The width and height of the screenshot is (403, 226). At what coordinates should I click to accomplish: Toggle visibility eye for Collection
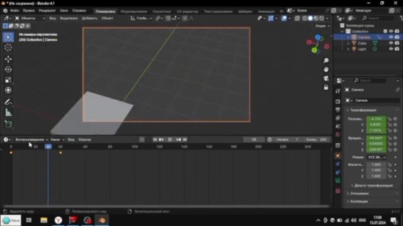tap(391, 31)
